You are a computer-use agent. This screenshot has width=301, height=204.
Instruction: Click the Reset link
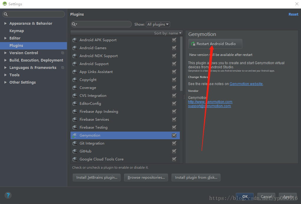click(293, 14)
